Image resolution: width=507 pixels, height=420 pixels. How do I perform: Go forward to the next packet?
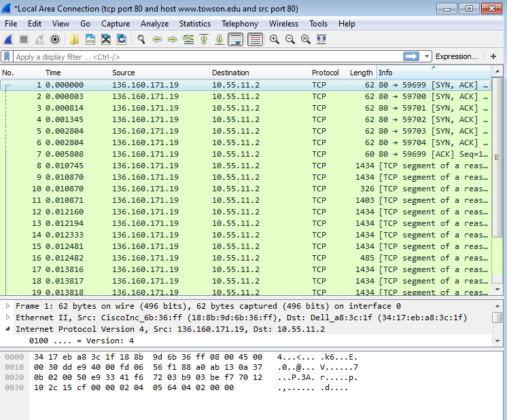[x=173, y=40]
